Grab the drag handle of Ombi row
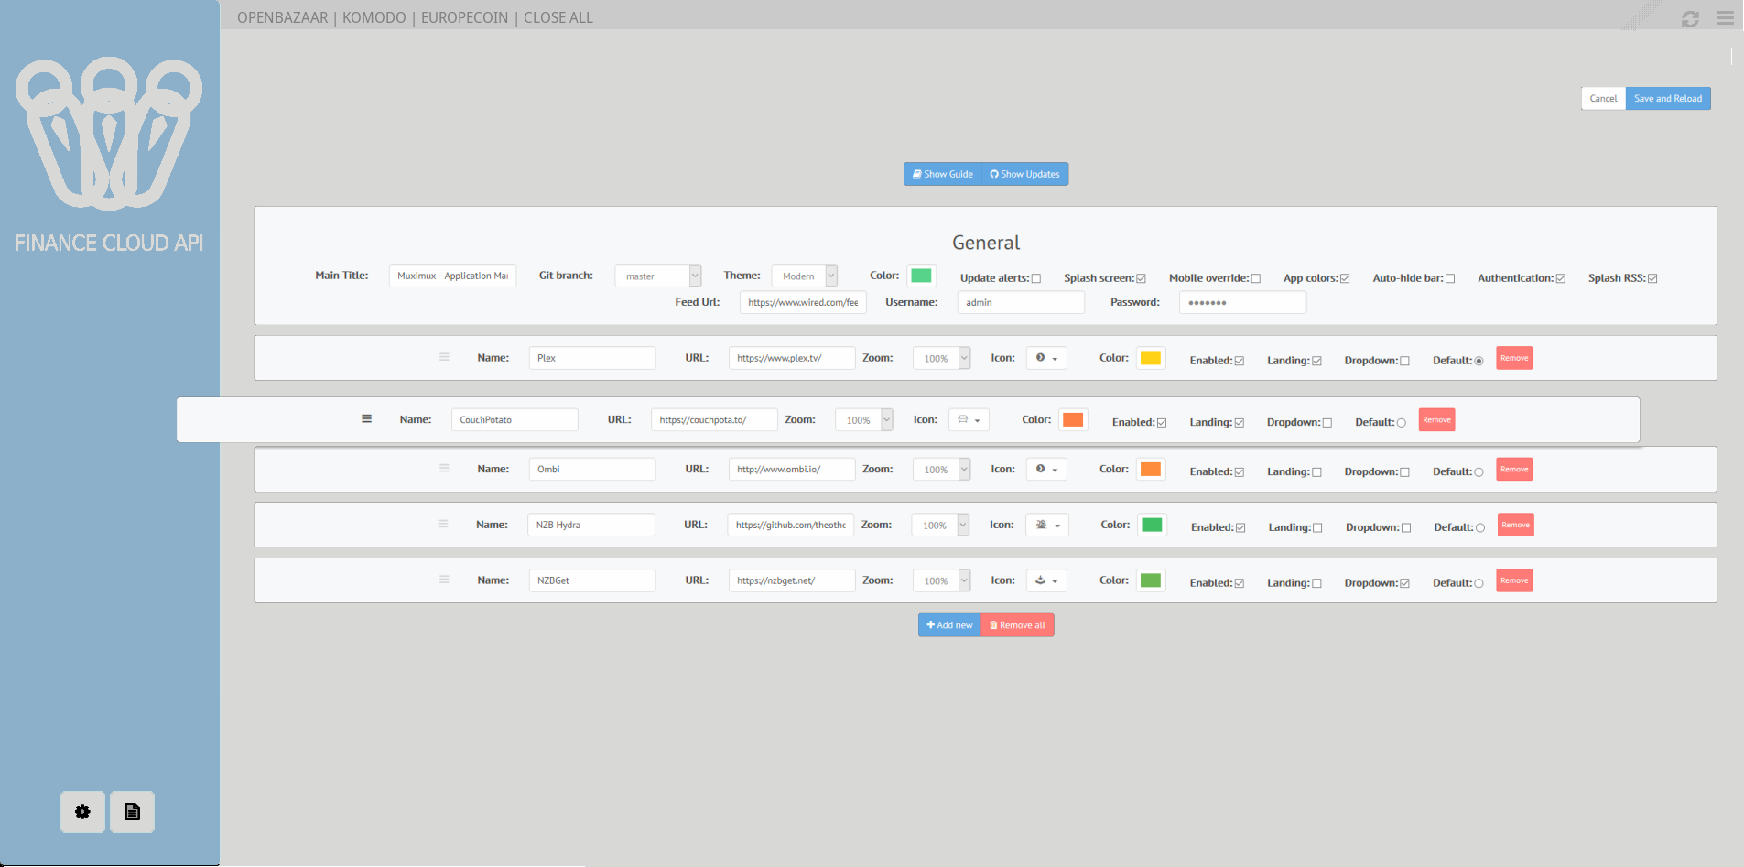 [444, 468]
